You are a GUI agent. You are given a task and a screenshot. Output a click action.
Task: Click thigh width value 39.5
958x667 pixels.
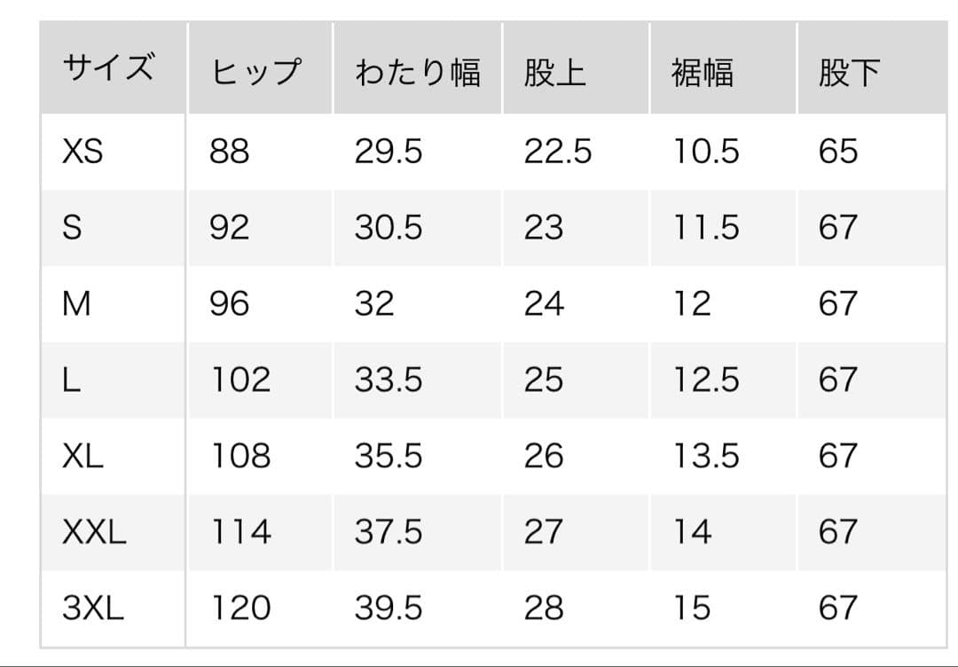389,608
